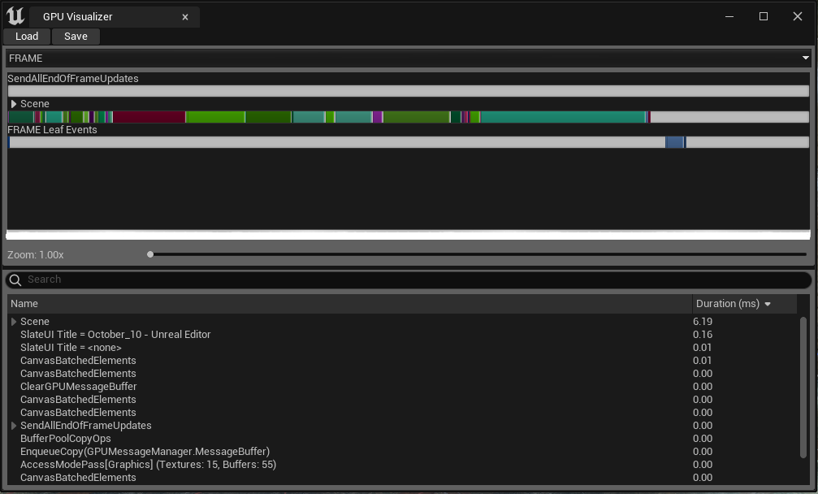Click the purple segment in Scene bar
The width and height of the screenshot is (818, 494).
pyautogui.click(x=378, y=117)
